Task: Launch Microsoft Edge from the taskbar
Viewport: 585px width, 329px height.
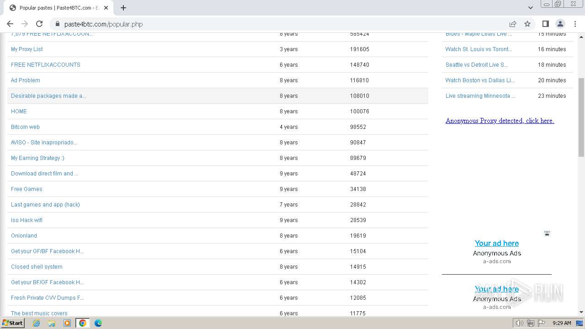Action: 98,323
